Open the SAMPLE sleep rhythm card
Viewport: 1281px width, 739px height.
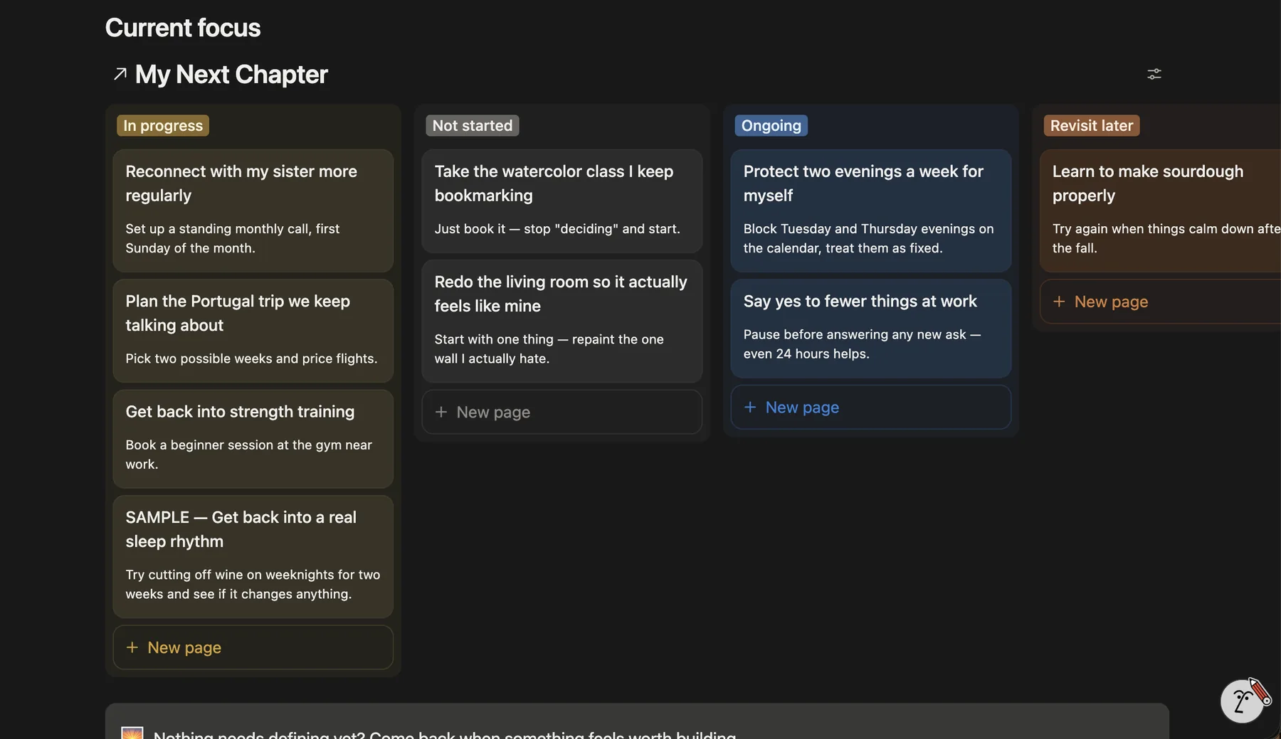(253, 556)
